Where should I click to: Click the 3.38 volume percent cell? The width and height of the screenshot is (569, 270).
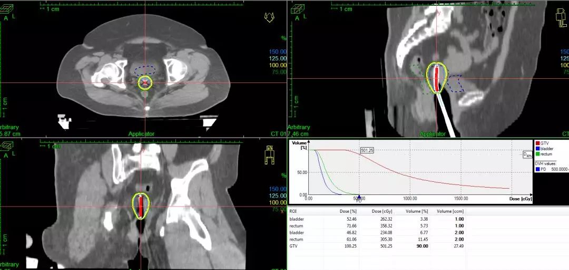[x=424, y=219]
